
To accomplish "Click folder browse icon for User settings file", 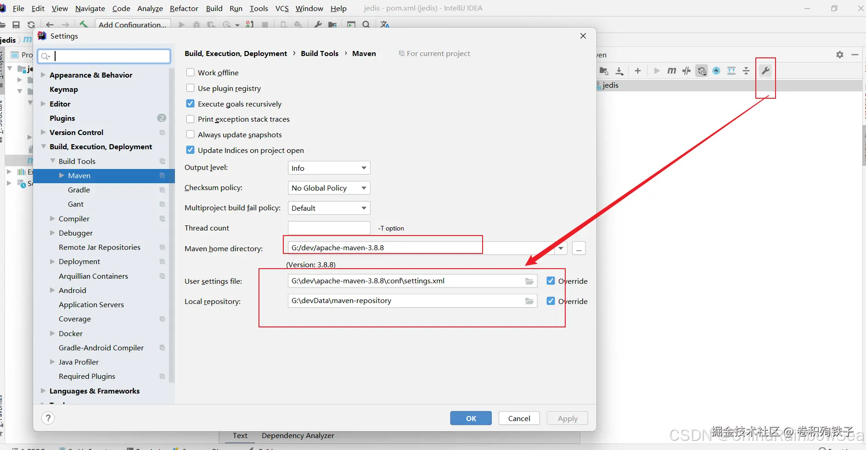I will coord(529,281).
